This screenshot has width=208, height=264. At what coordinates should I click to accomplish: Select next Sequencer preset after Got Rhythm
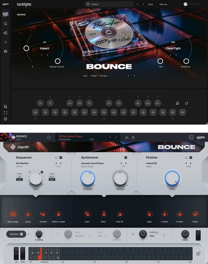point(61,163)
